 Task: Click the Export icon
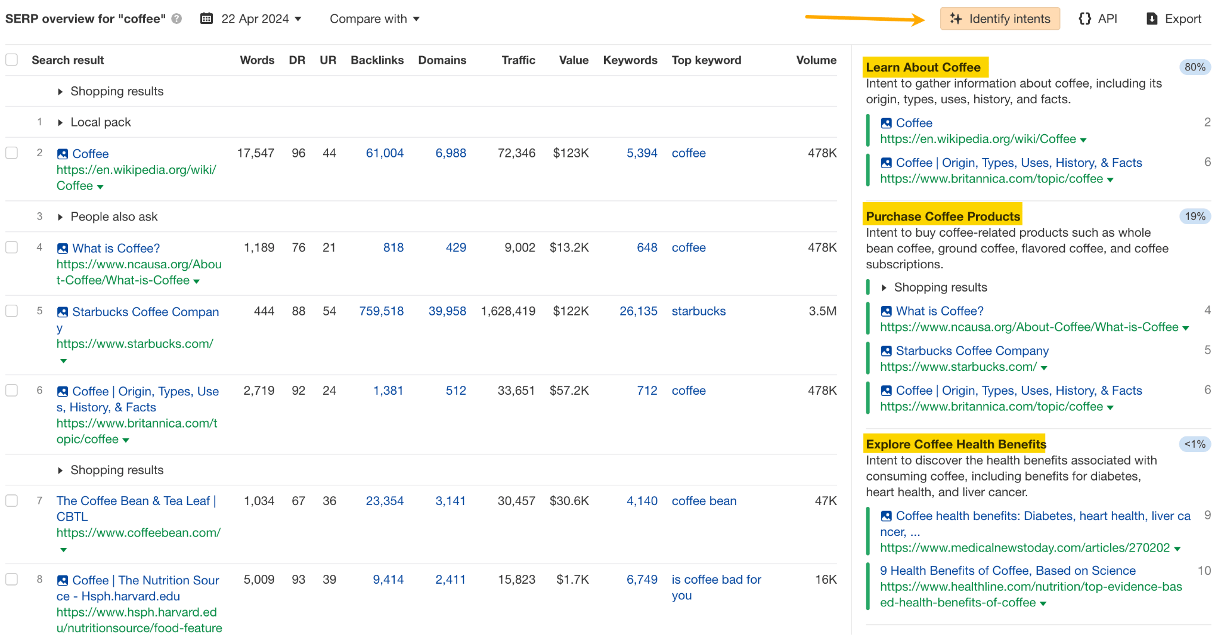point(1151,18)
